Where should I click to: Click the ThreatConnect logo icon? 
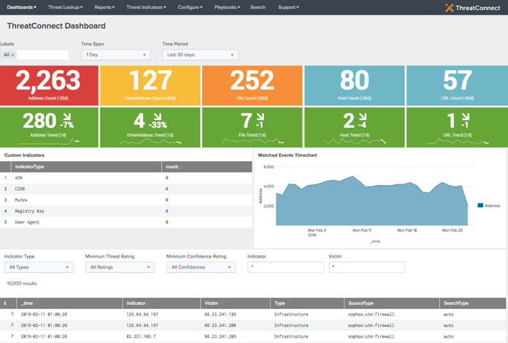coord(450,8)
